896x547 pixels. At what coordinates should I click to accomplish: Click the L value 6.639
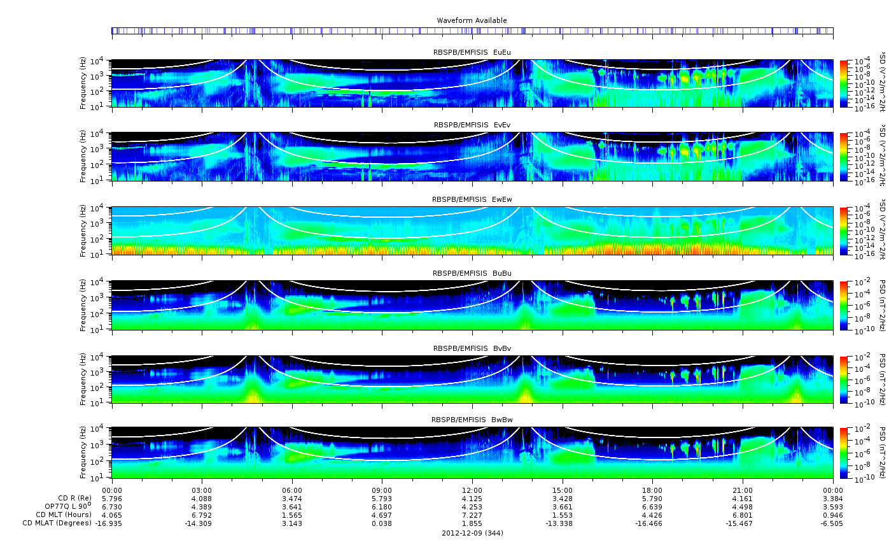tap(652, 506)
